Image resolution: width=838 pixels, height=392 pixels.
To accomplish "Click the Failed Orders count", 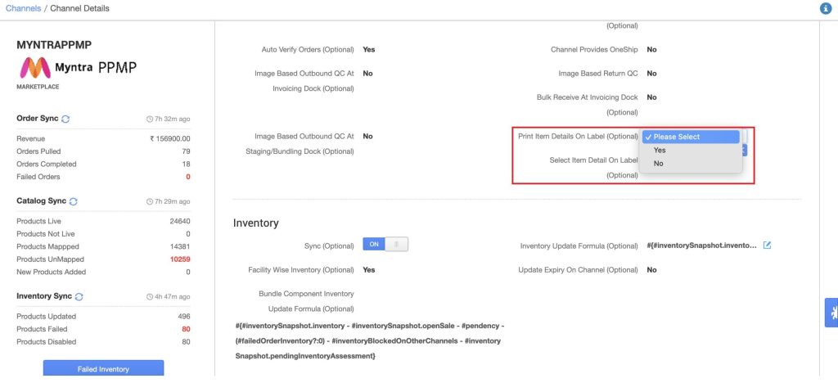I will click(188, 177).
